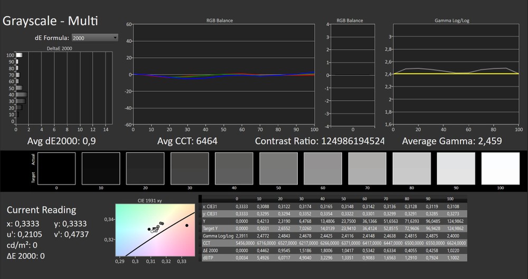Click the Y cell 96,0485
528x279 pixels.
(x=433, y=221)
